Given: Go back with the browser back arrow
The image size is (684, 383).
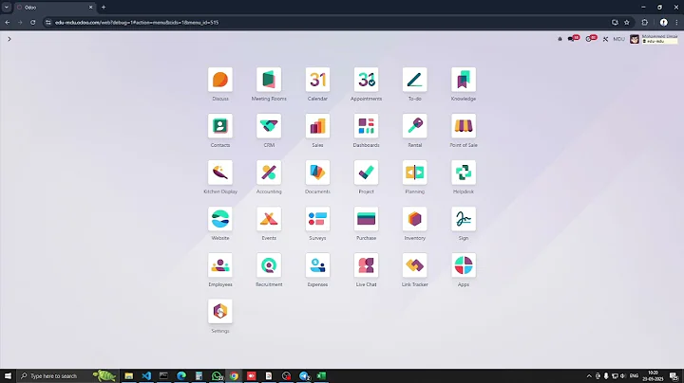Looking at the screenshot, I should (8, 23).
